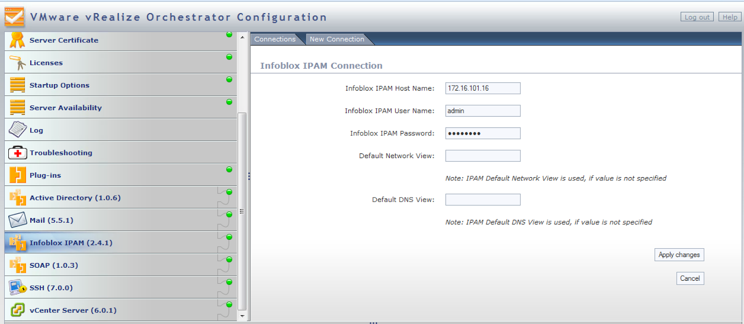Viewport: 744px width, 324px height.
Task: Click the Log document icon
Action: pos(17,130)
